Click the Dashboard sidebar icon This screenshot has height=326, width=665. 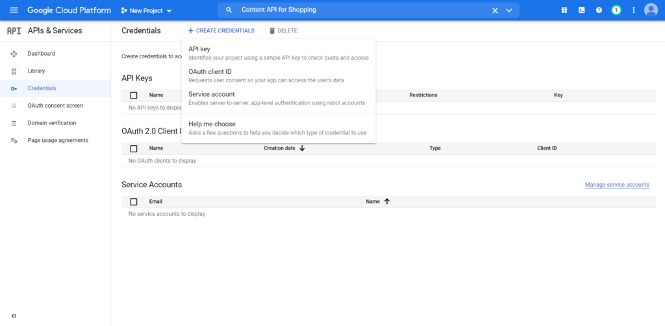click(x=14, y=54)
